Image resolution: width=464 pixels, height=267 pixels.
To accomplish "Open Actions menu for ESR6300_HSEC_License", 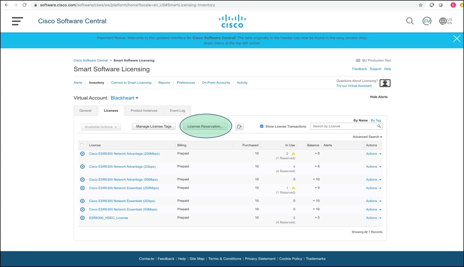I will point(374,218).
